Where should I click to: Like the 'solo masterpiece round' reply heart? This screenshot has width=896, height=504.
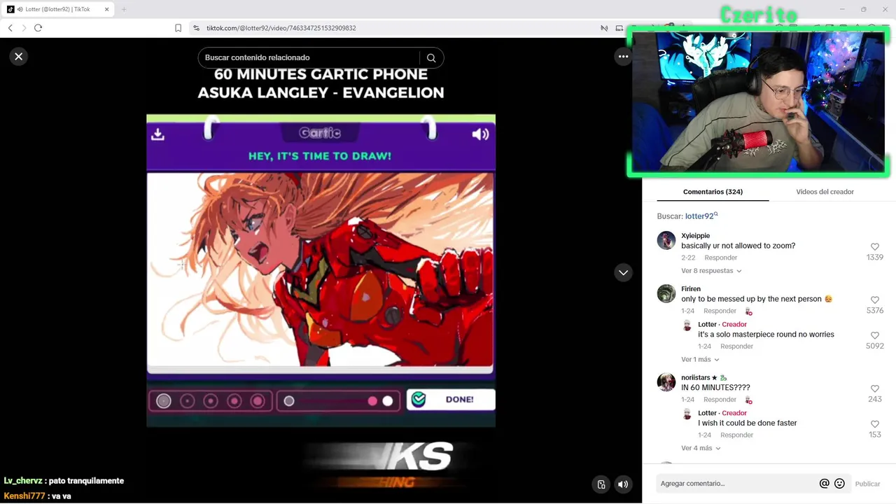tap(875, 336)
